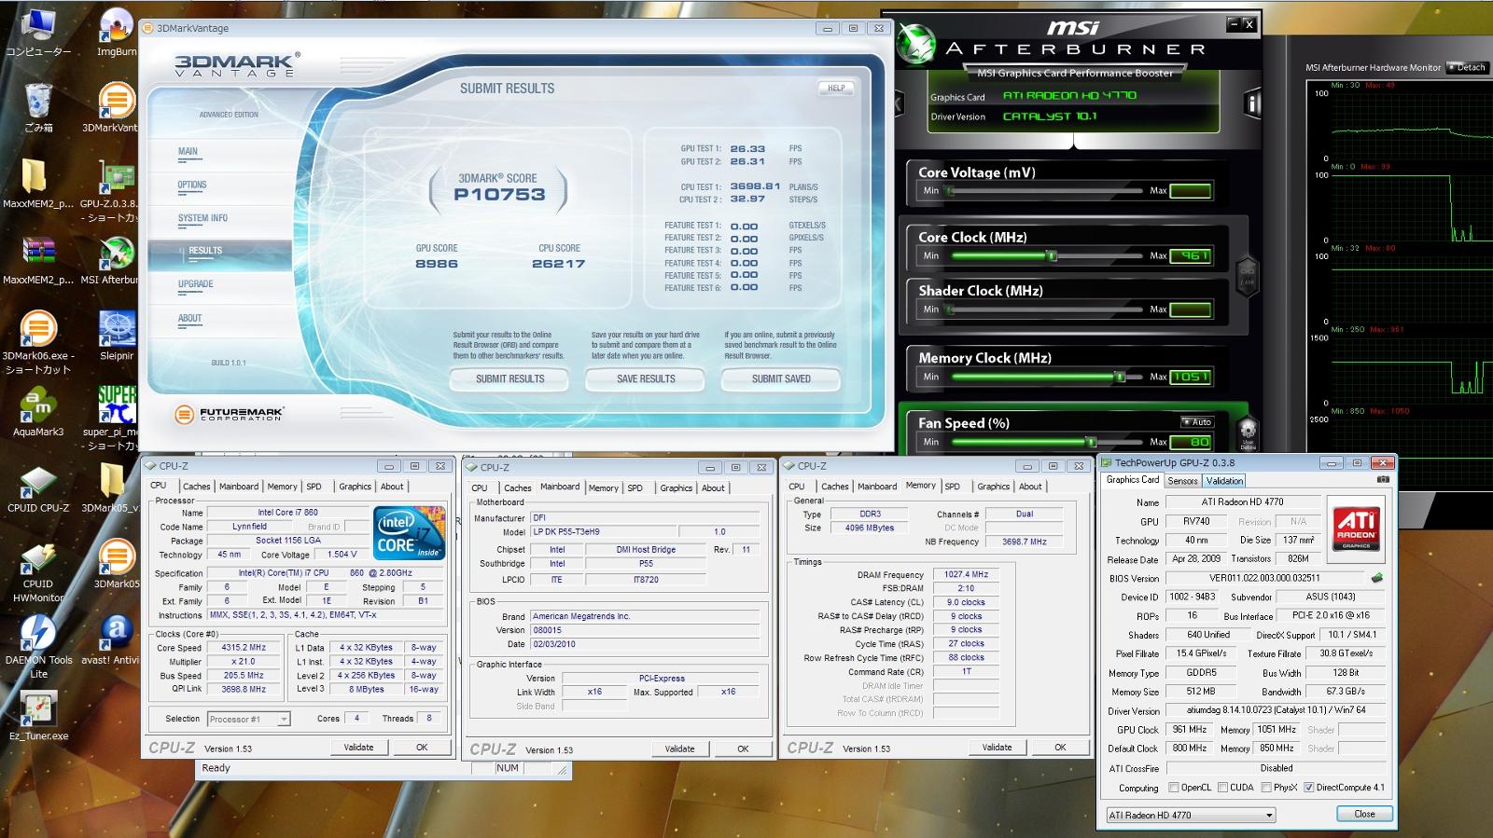Viewport: 1493px width, 838px height.
Task: Switch to Sensors tab in GPU-Z
Action: [x=1182, y=481]
